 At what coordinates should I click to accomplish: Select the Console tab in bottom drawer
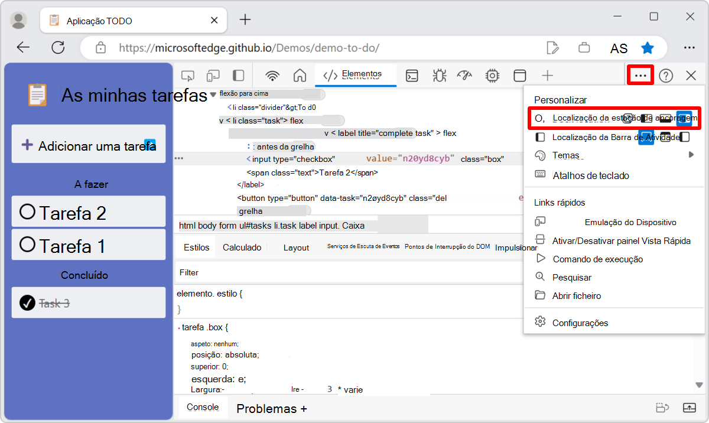tap(203, 407)
